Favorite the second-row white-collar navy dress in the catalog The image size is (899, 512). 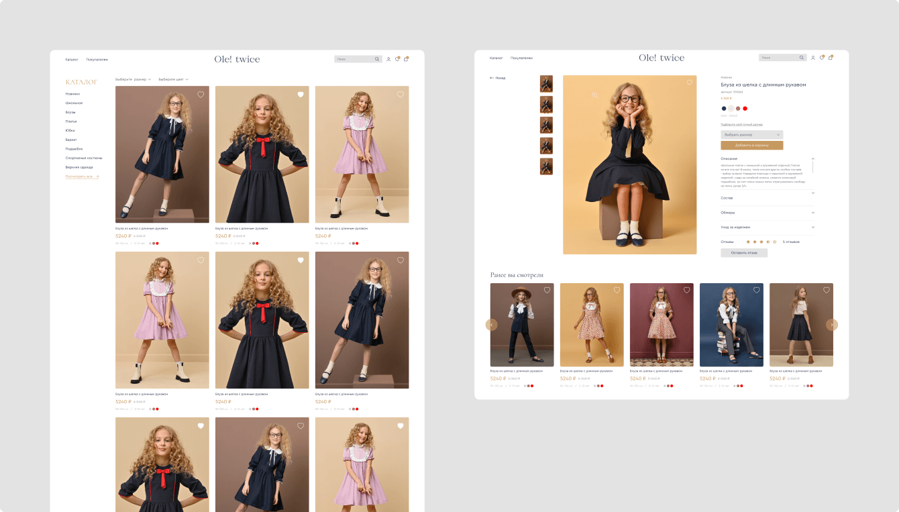(x=401, y=260)
